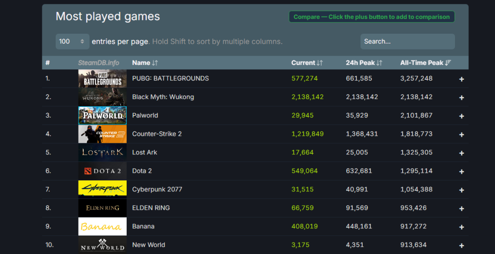The width and height of the screenshot is (495, 254).
Task: Select rank number 6. in table
Action: point(48,171)
